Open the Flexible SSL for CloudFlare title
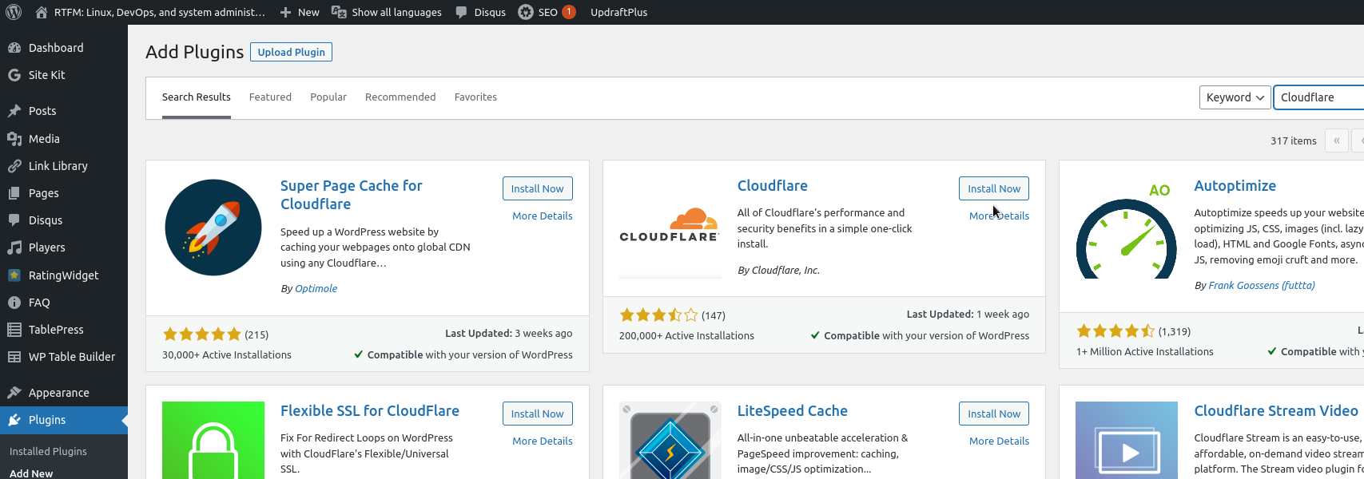The height and width of the screenshot is (479, 1364). 370,411
